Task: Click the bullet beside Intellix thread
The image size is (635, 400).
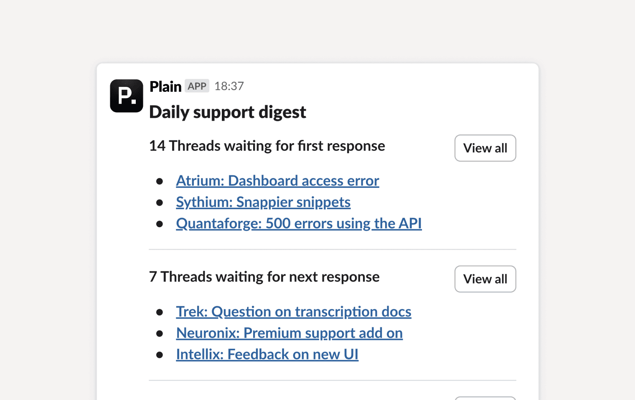Action: 160,354
